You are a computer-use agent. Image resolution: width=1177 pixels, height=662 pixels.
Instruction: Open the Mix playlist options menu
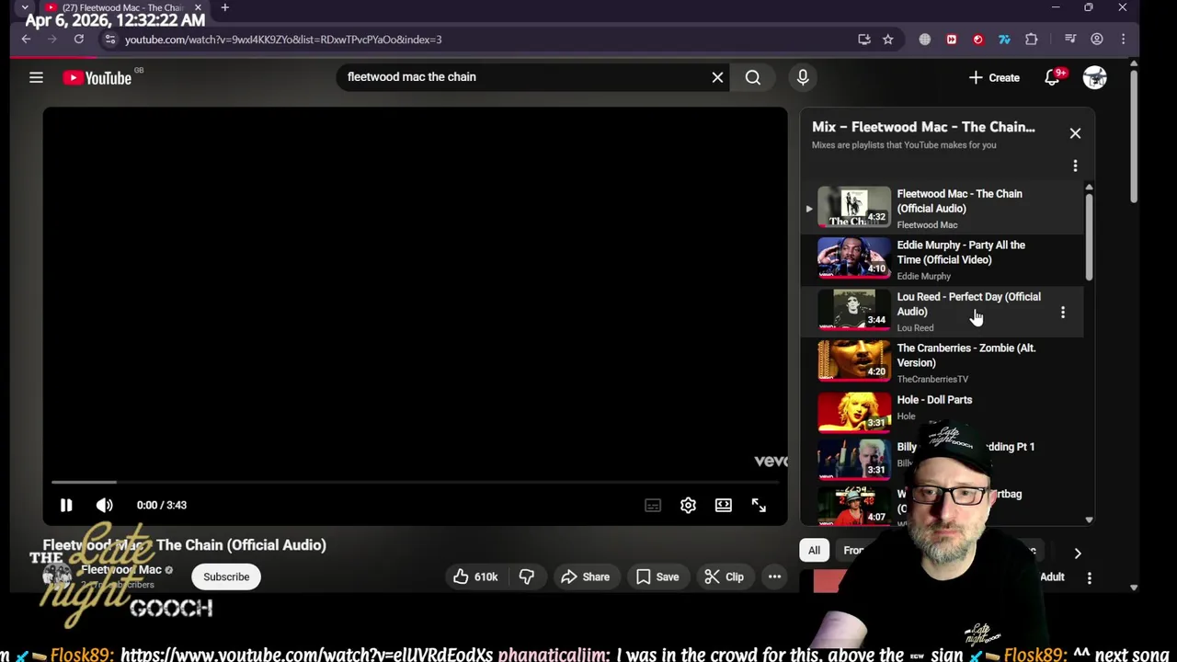pyautogui.click(x=1075, y=165)
